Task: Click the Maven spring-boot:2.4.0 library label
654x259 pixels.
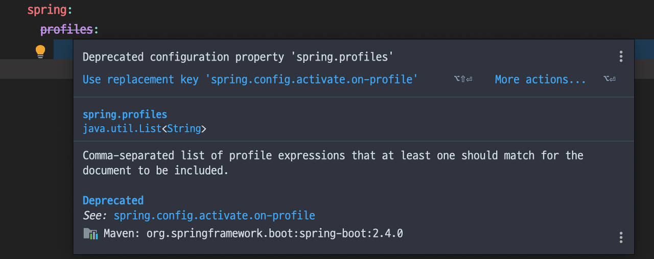Action: click(x=253, y=234)
